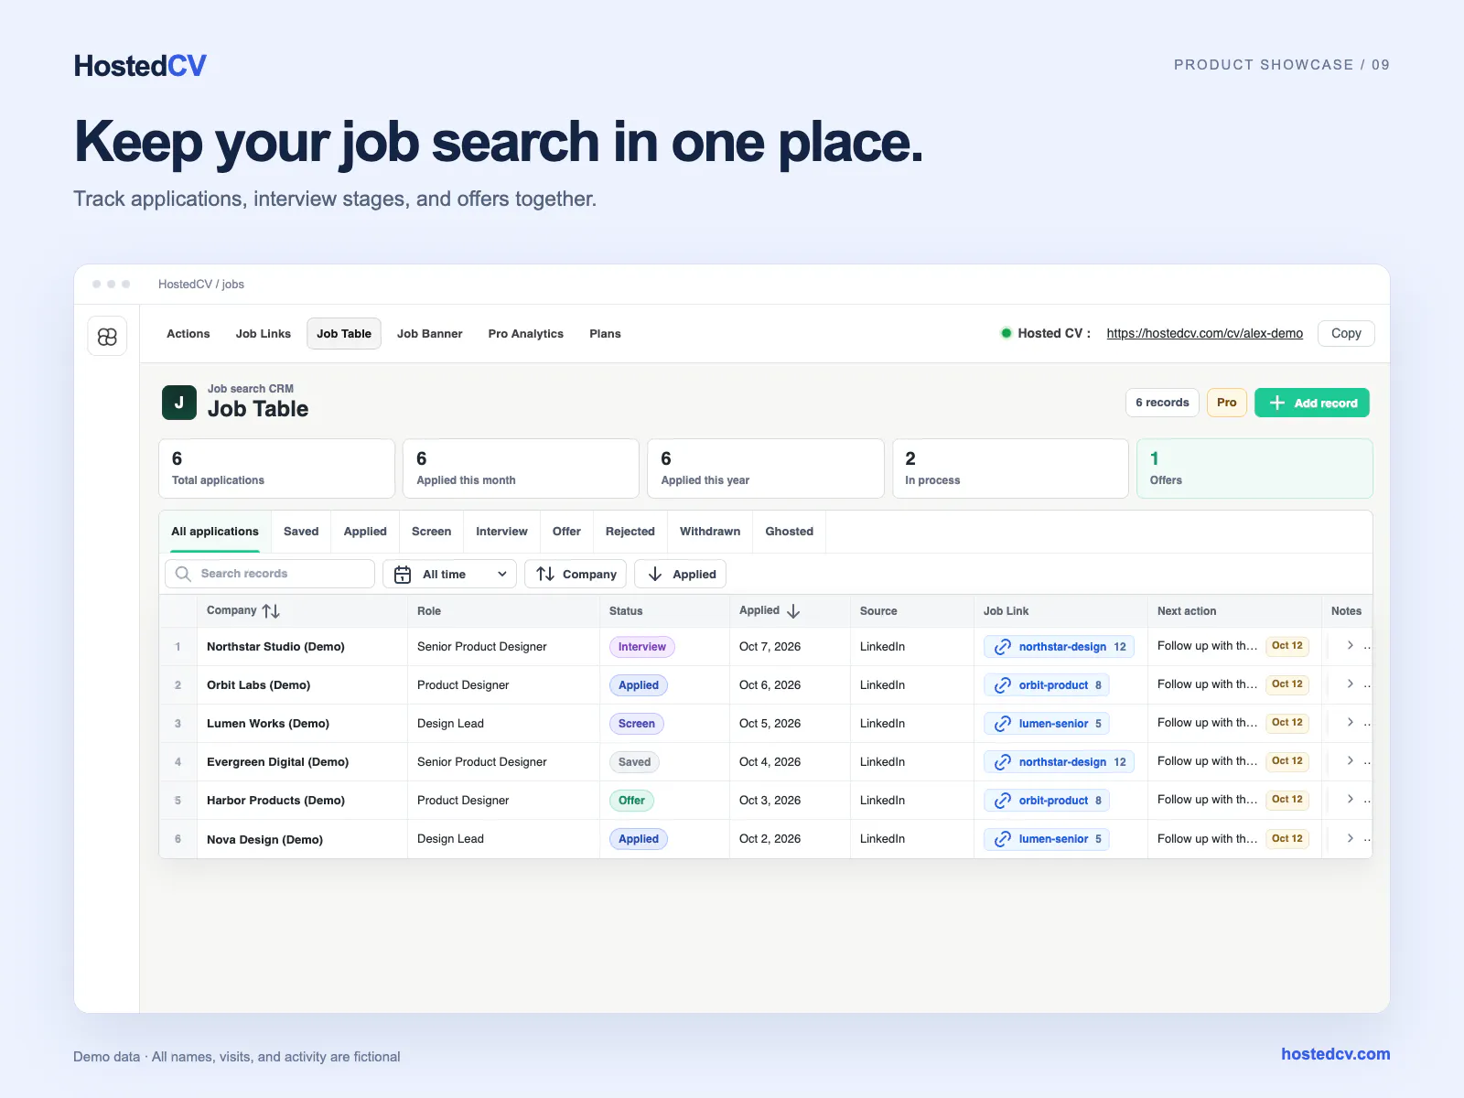1464x1098 pixels.
Task: Click link icon in Harbor Products row
Action: (1003, 801)
